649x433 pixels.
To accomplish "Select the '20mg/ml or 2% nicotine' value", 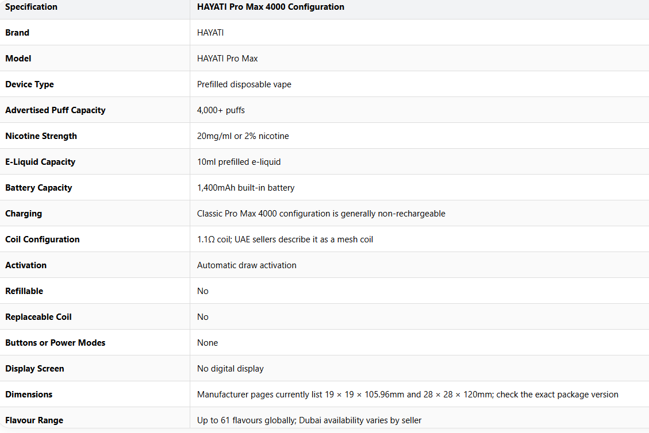I will pyautogui.click(x=243, y=136).
